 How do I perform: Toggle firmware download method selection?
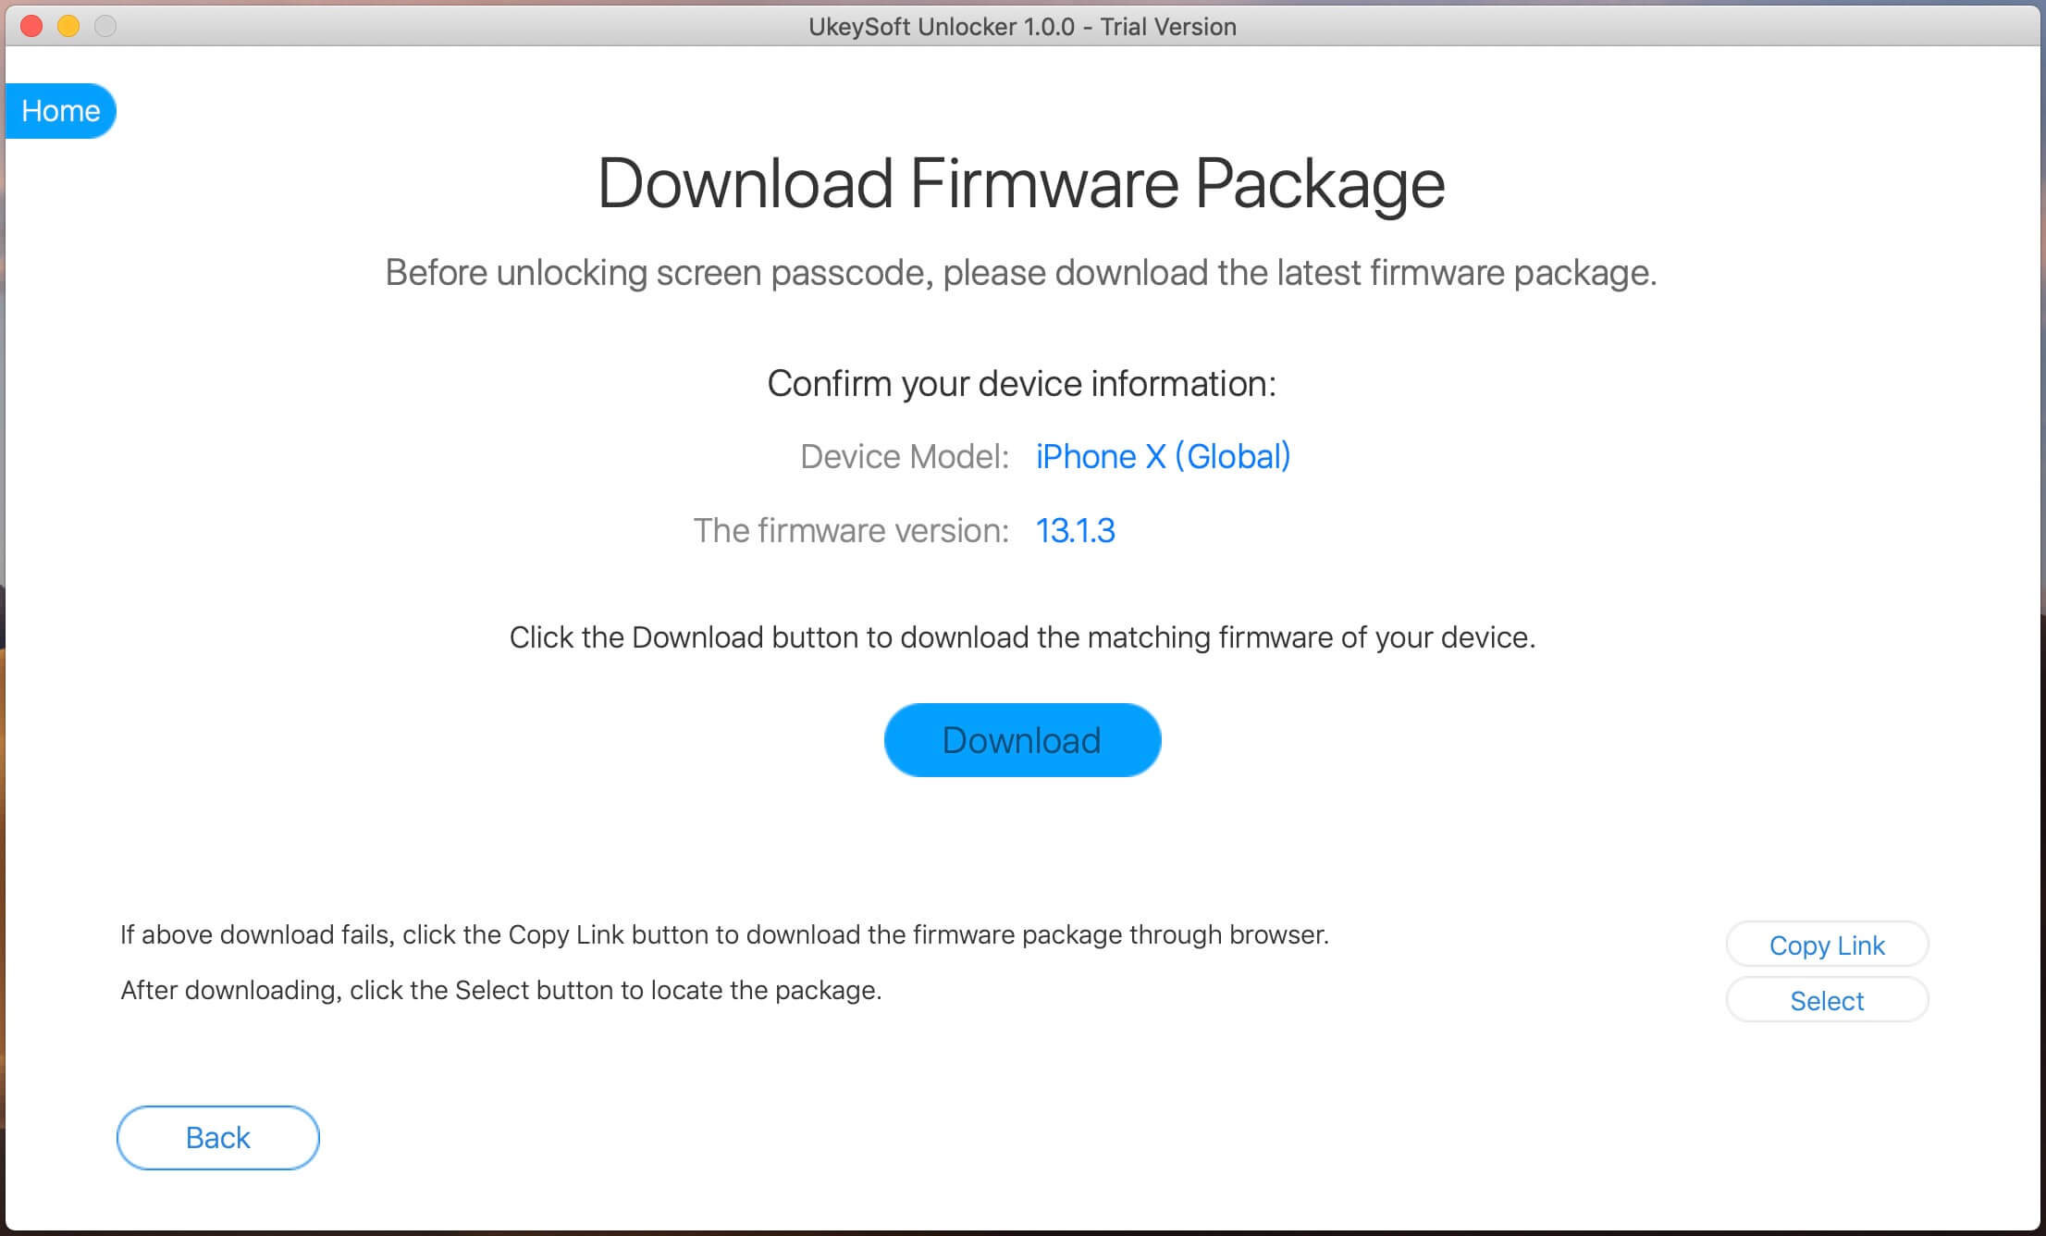(1824, 999)
